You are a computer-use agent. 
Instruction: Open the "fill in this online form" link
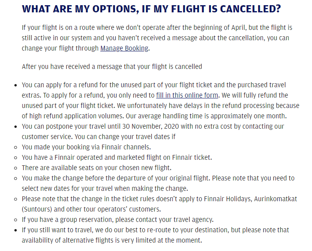point(187,95)
